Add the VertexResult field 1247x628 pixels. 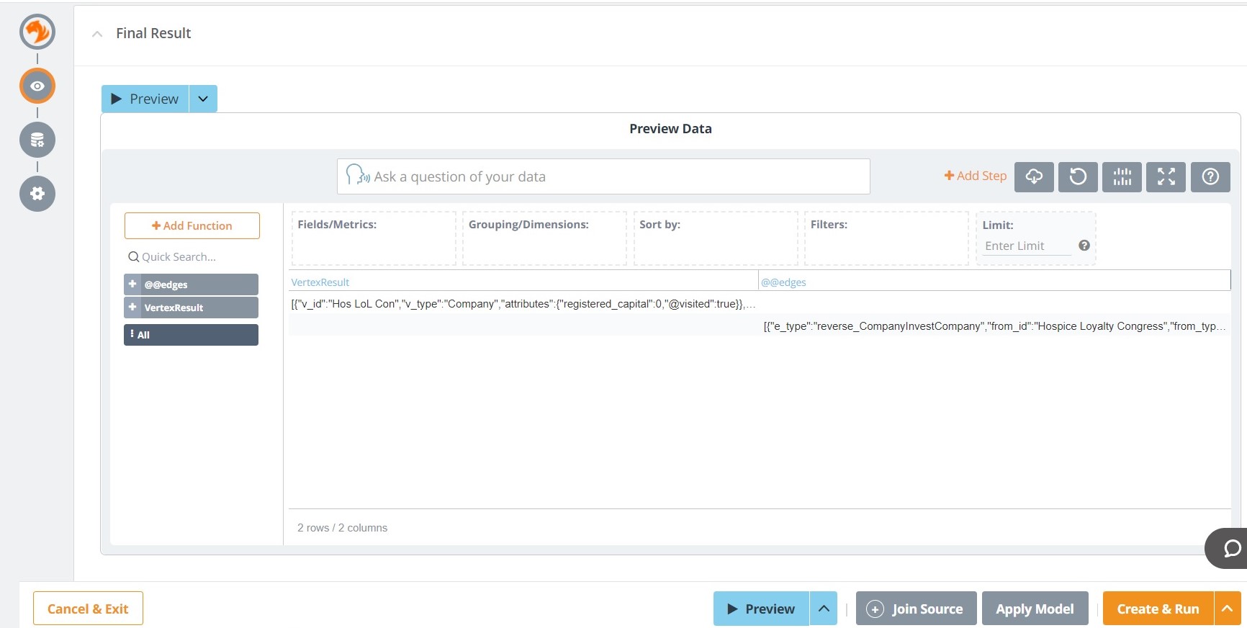[132, 308]
